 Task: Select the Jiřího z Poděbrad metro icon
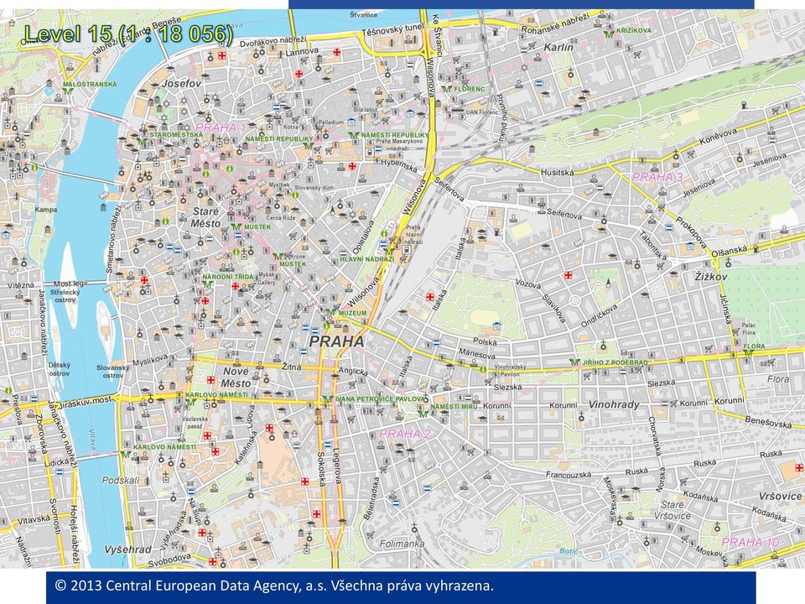[x=575, y=362]
